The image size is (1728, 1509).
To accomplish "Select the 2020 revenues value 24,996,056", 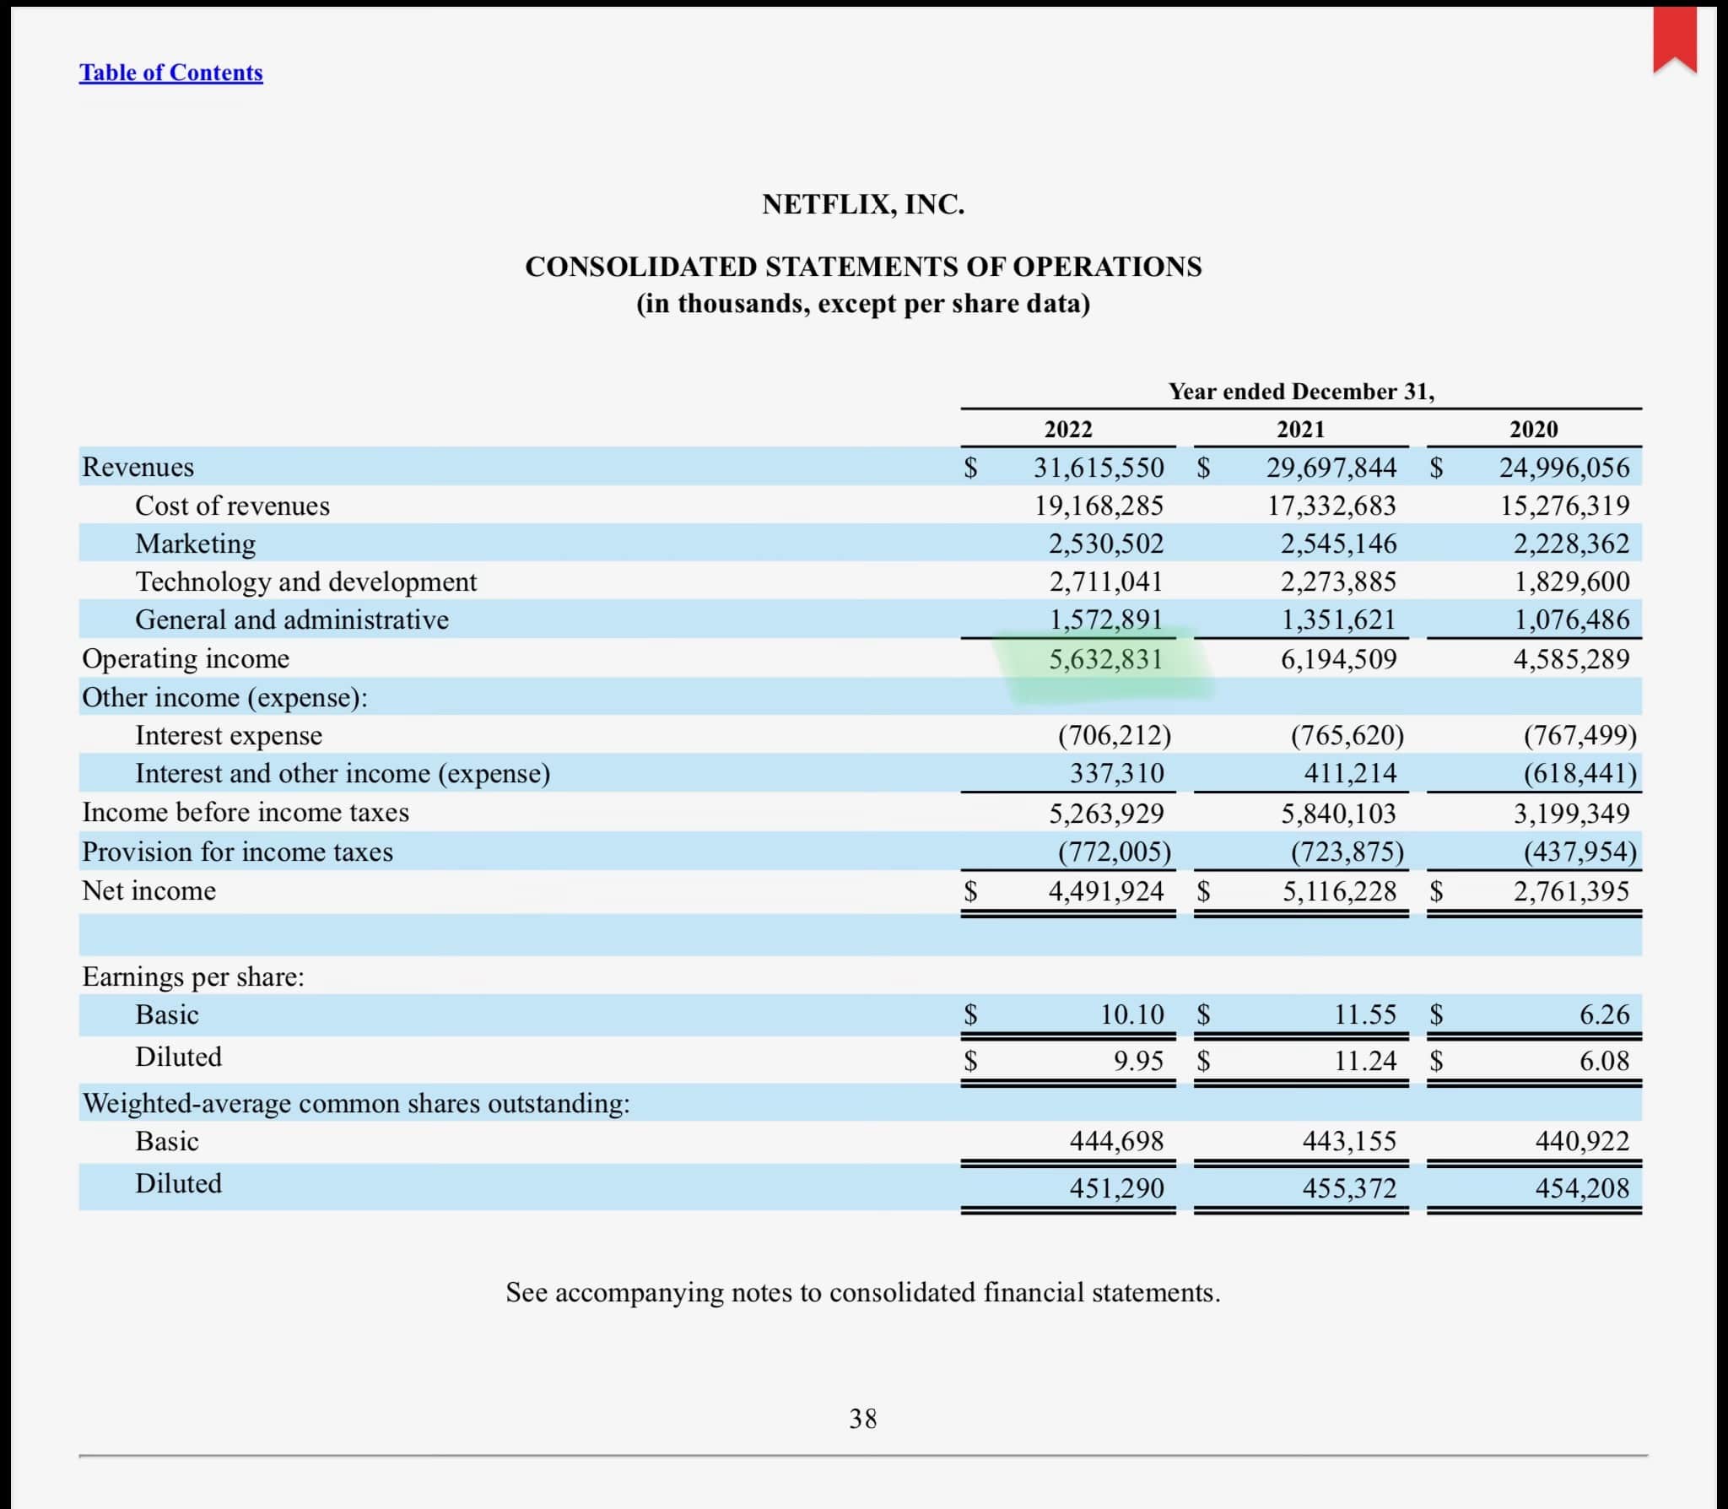I will 1564,468.
